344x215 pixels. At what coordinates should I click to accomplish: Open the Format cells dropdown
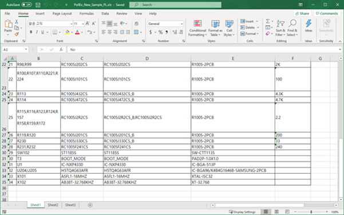click(x=258, y=34)
